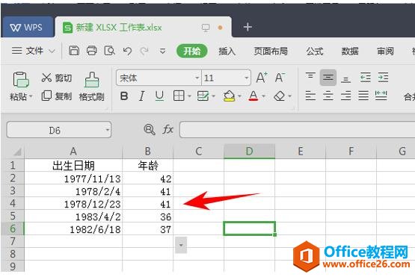Click the Name Box showing D6

coord(59,130)
